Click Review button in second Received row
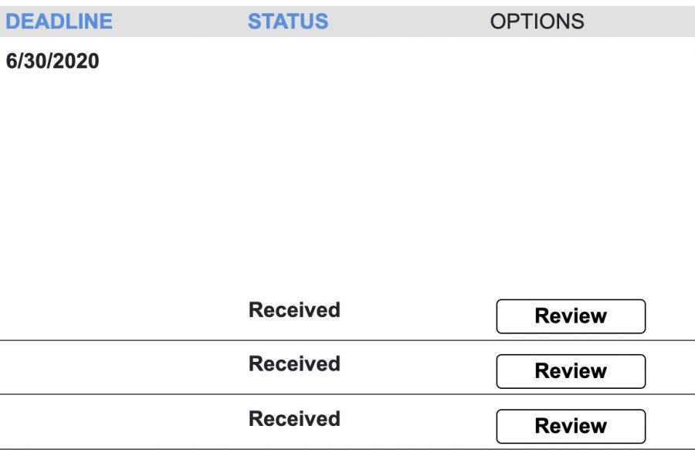 coord(571,371)
